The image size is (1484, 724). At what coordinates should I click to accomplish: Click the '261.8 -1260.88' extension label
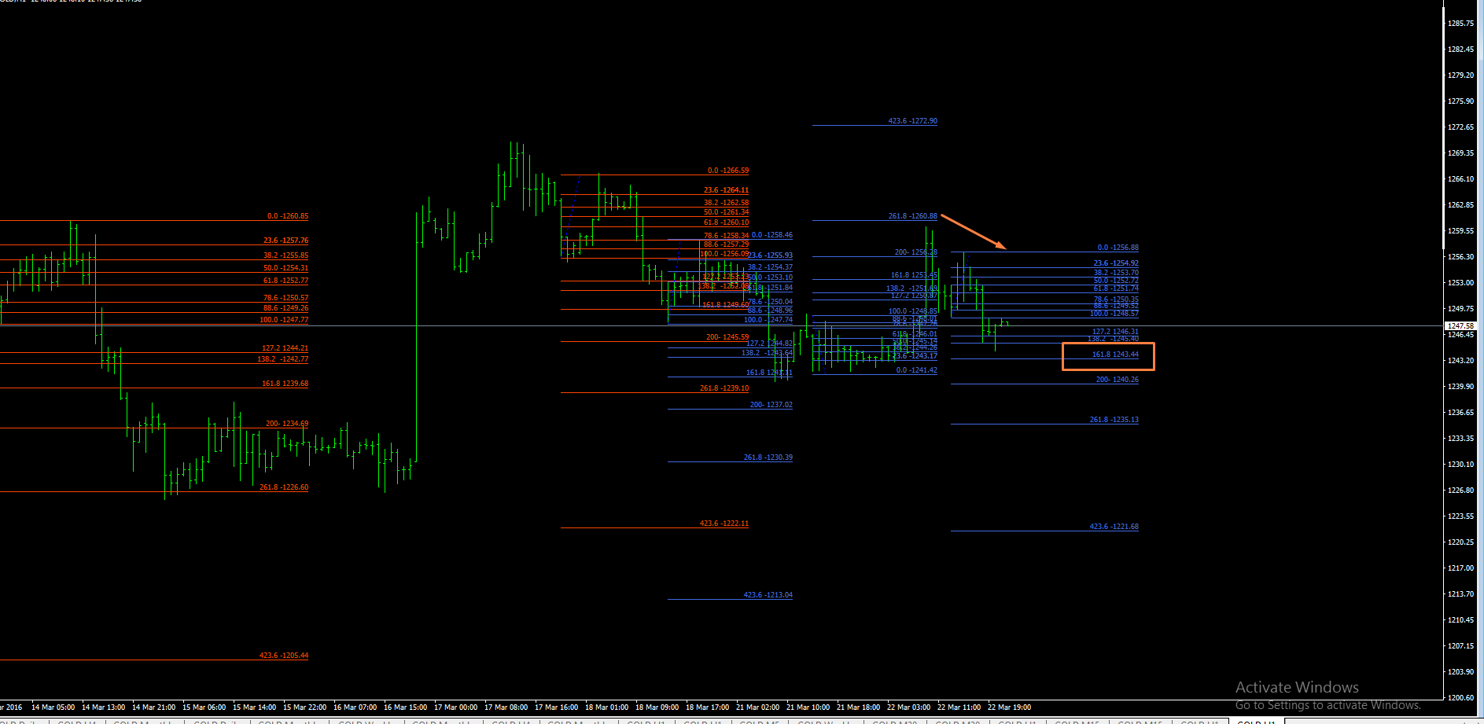tap(913, 216)
